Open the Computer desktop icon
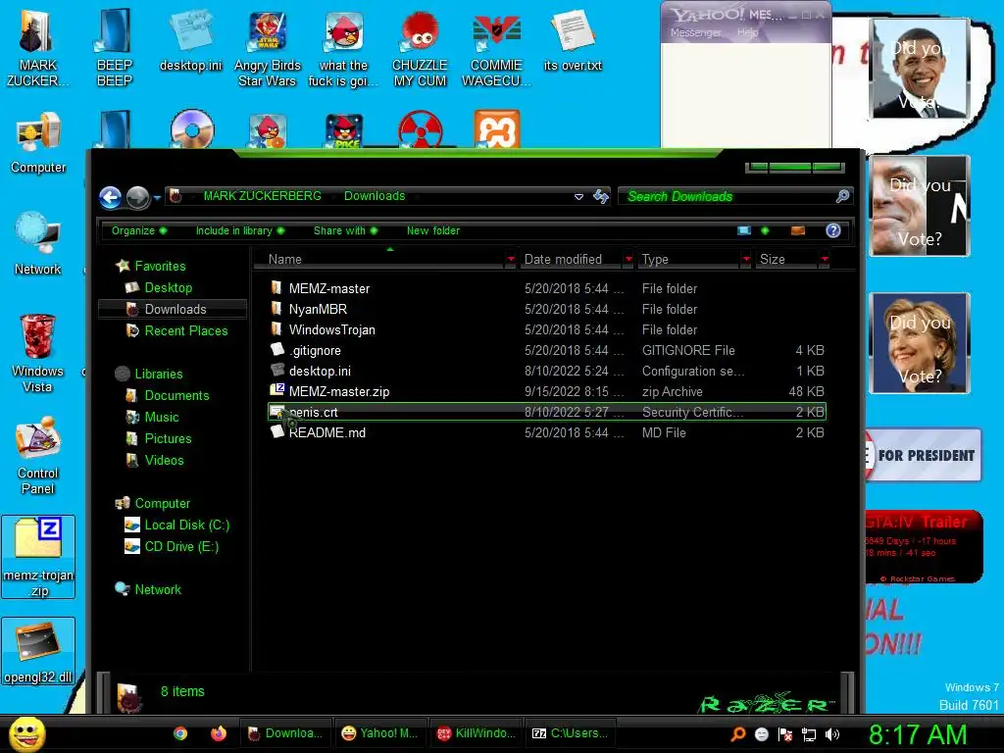 pyautogui.click(x=38, y=142)
